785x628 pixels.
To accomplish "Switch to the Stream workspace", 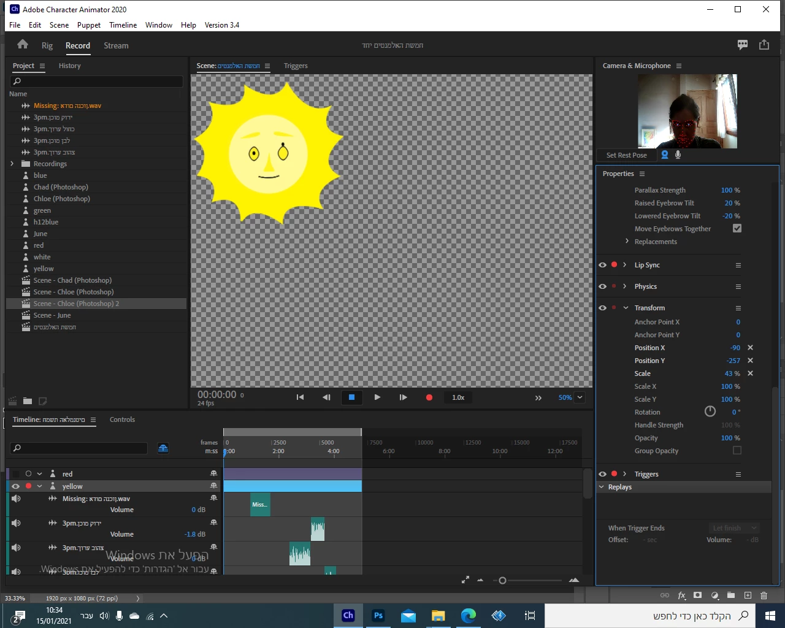I will (116, 45).
